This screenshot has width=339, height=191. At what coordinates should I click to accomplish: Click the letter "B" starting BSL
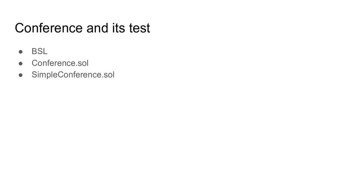click(x=34, y=51)
